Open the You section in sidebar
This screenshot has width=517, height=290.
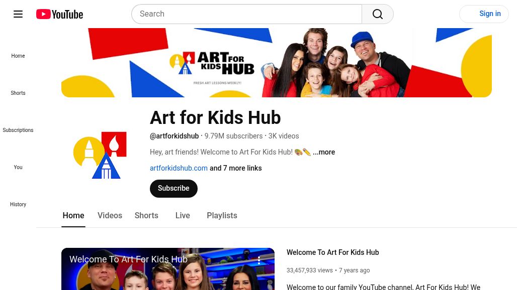click(x=18, y=168)
